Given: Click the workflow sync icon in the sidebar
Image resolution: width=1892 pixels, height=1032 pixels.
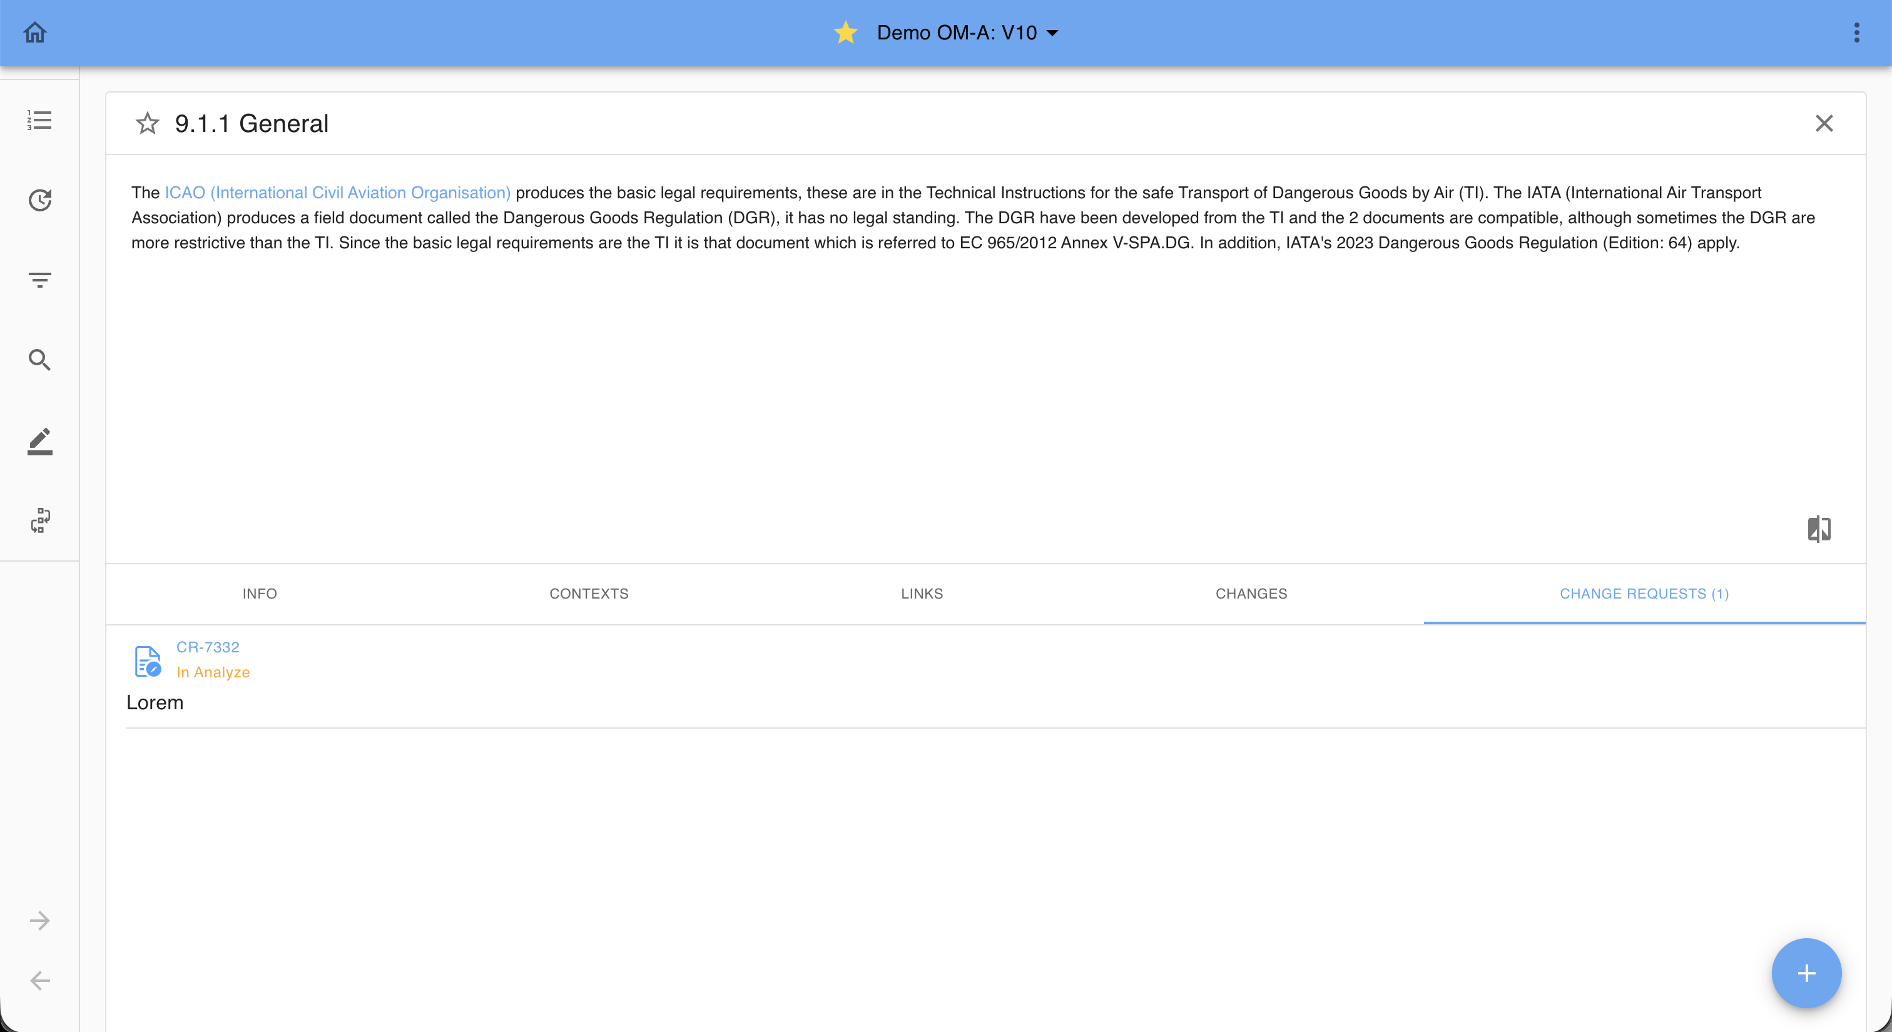Looking at the screenshot, I should [x=39, y=520].
